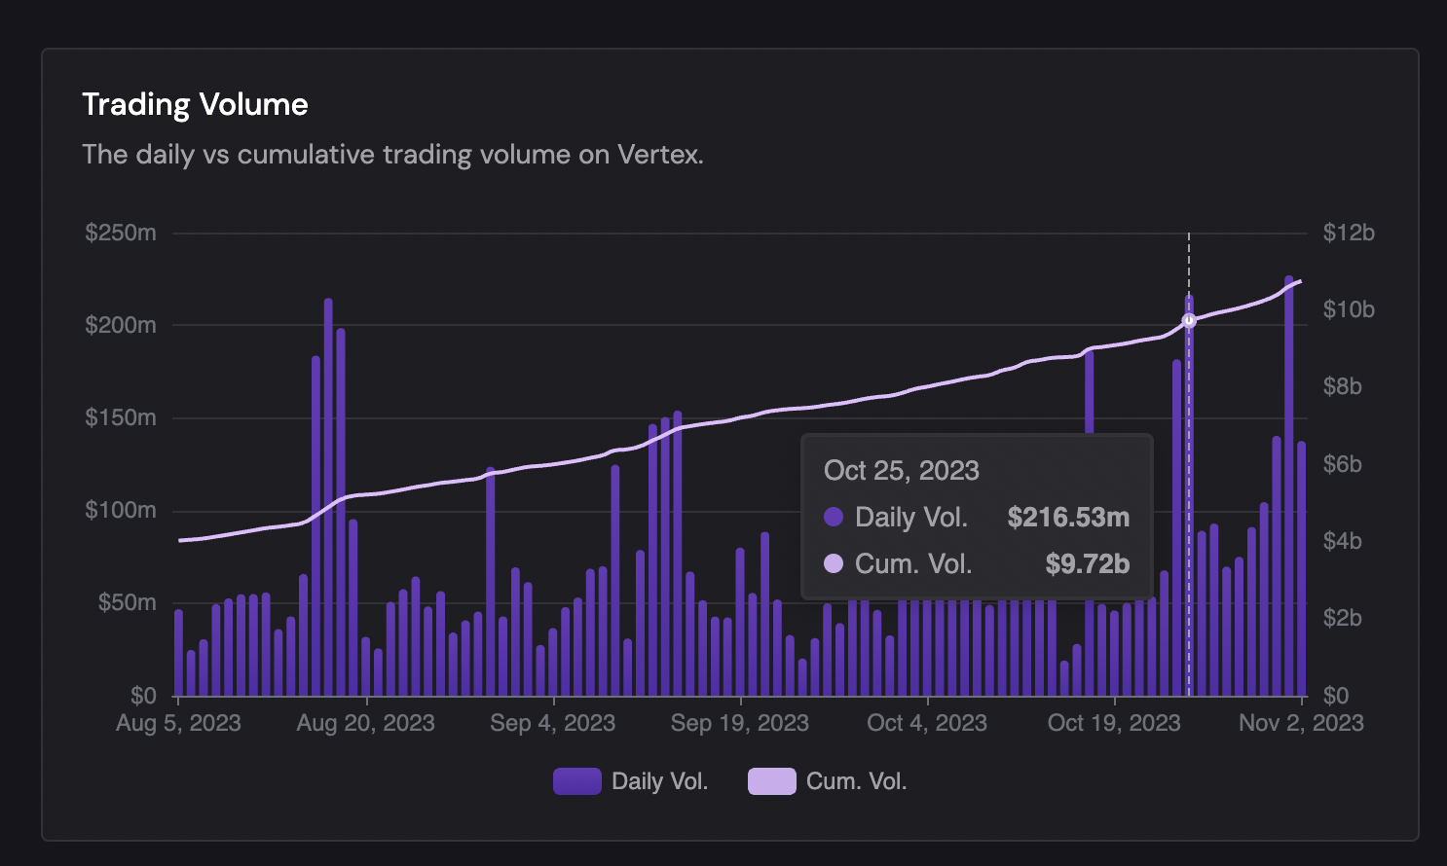Click the 'Oct 19, 2023' x-axis label

click(1114, 723)
